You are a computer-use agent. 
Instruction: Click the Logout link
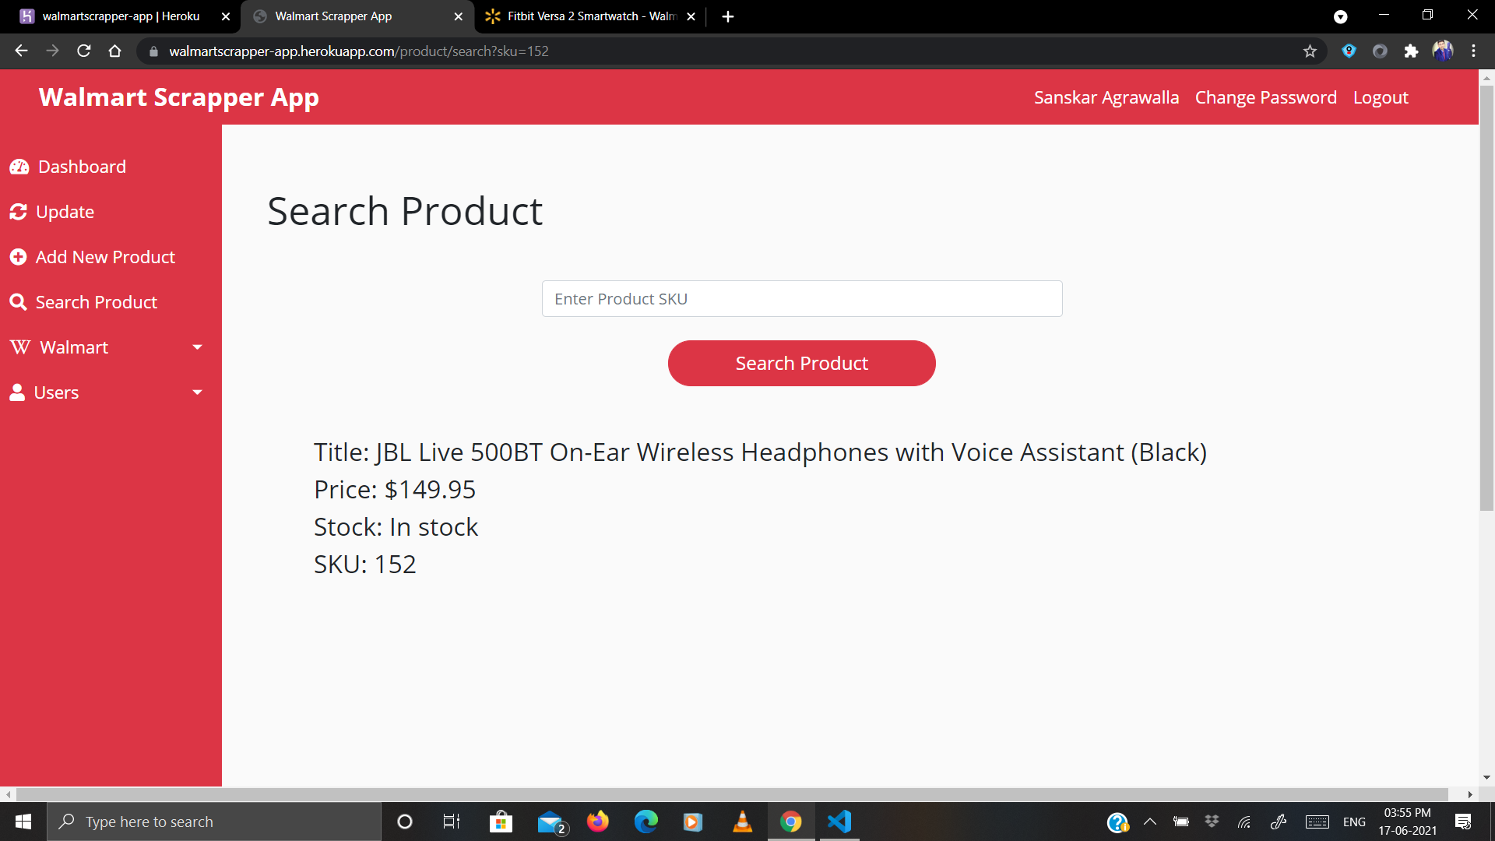click(1381, 97)
